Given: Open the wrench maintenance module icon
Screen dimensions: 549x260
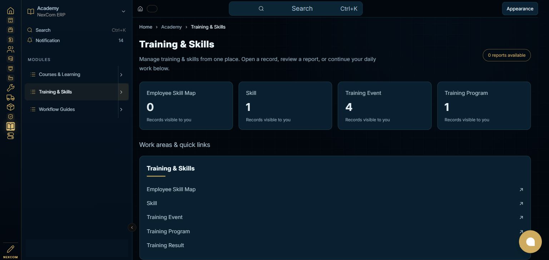Looking at the screenshot, I should [11, 88].
